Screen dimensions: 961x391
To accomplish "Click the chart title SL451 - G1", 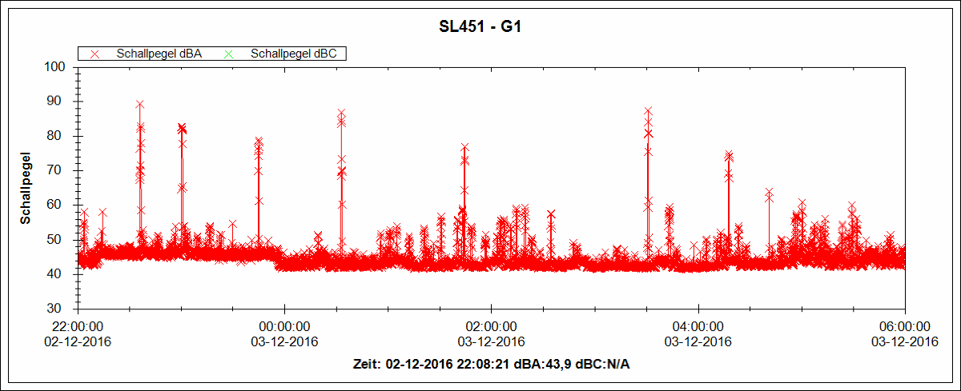I will click(x=480, y=26).
